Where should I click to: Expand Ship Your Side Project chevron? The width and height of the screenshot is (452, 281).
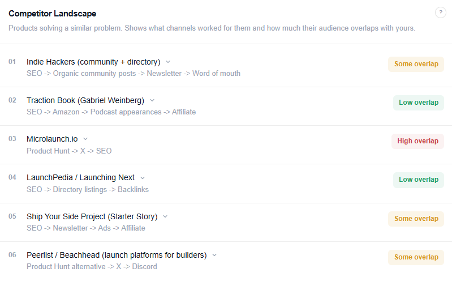coord(165,216)
